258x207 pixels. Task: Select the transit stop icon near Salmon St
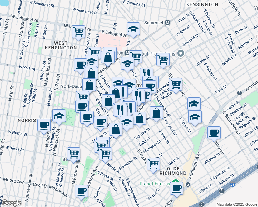pos(221,191)
